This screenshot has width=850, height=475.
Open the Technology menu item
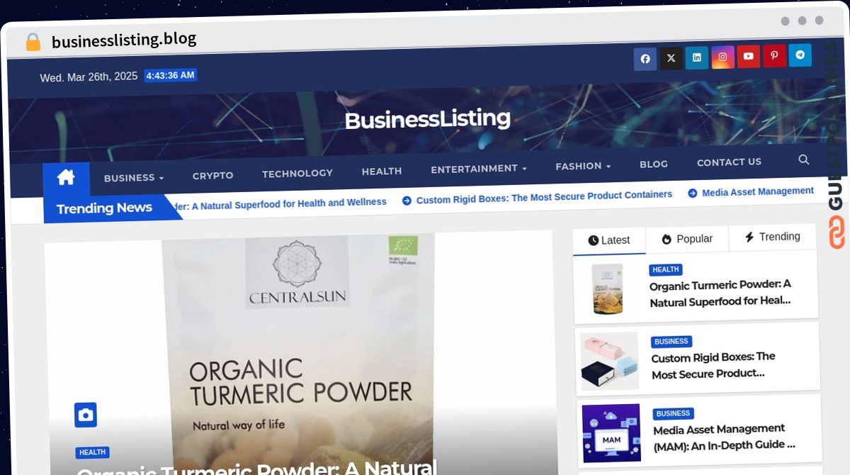pyautogui.click(x=297, y=174)
